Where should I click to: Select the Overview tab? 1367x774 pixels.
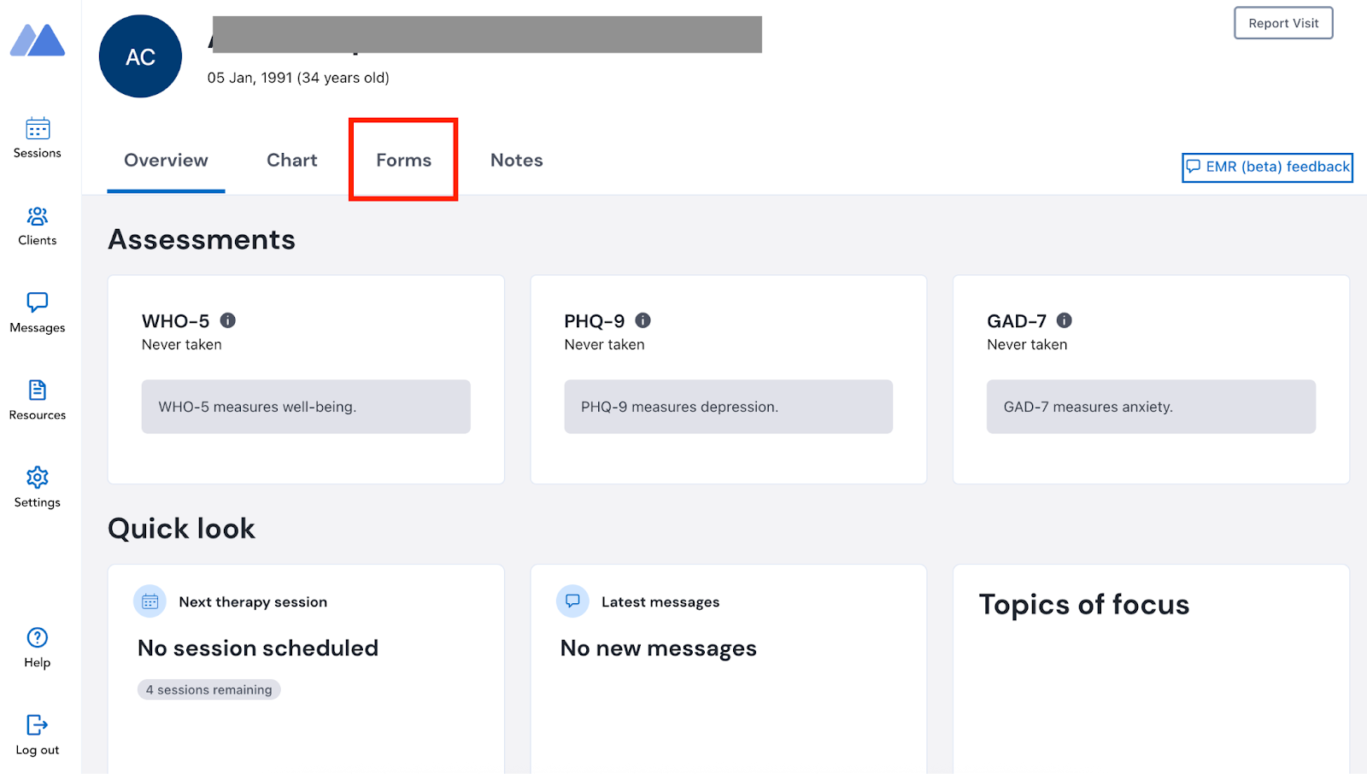(x=166, y=161)
